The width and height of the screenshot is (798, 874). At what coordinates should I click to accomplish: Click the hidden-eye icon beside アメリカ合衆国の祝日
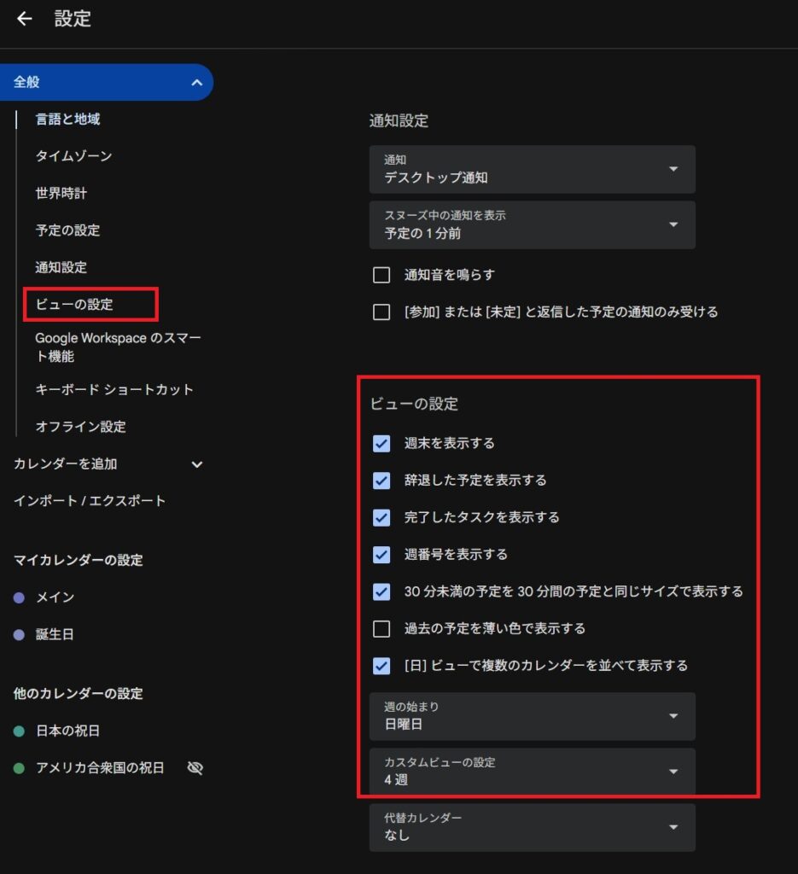[195, 768]
